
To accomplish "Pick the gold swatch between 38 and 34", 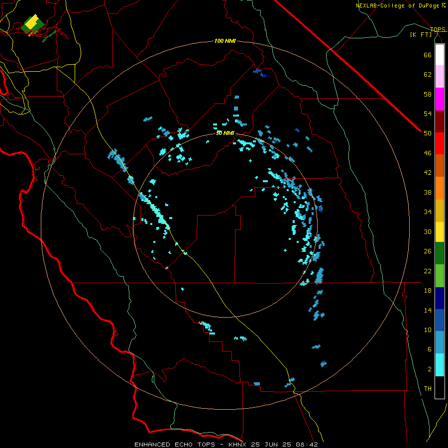I will pos(440,211).
